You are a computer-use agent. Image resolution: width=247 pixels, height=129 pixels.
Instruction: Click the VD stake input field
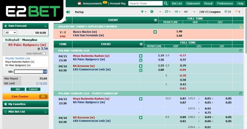click(30, 72)
